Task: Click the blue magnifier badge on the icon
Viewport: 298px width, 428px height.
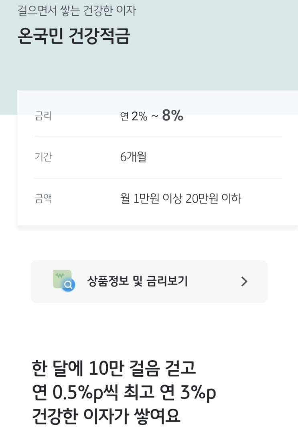Action: (69, 286)
